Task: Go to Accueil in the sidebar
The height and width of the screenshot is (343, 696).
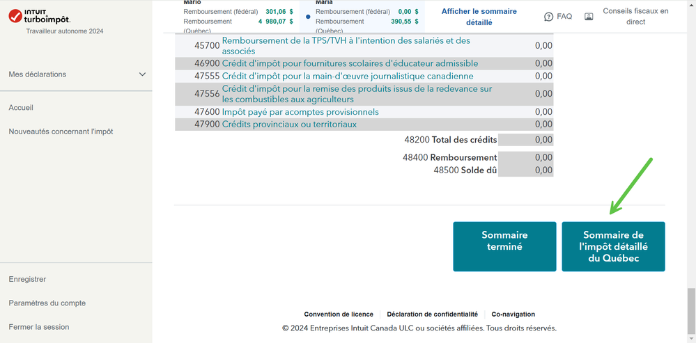Action: 21,108
